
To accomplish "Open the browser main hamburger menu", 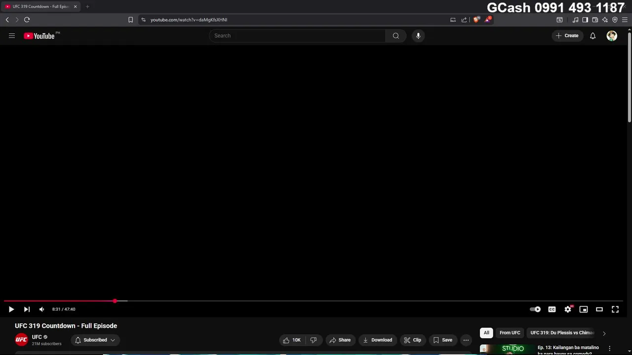I will 625,20.
